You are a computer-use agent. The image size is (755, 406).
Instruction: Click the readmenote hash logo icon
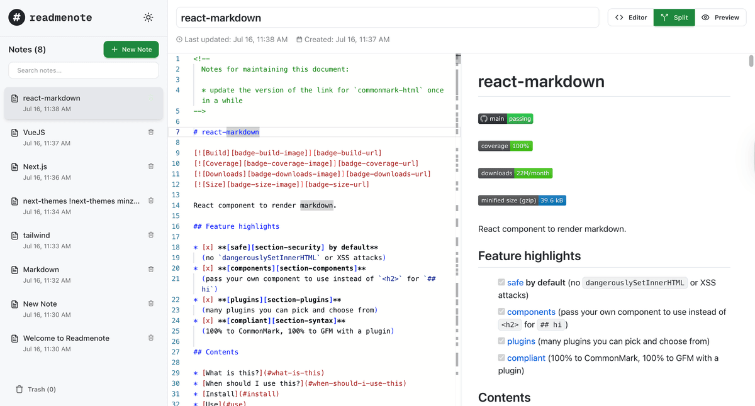click(16, 17)
